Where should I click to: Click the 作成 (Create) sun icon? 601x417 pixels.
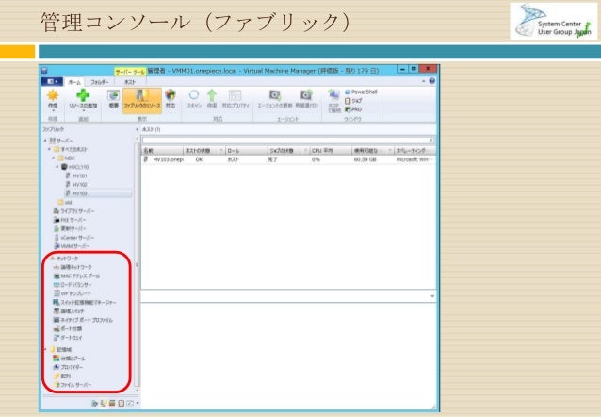click(53, 95)
